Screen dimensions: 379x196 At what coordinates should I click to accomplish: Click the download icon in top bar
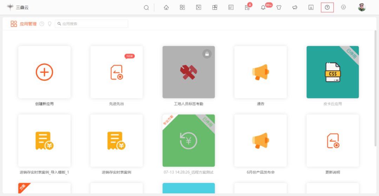311,7
